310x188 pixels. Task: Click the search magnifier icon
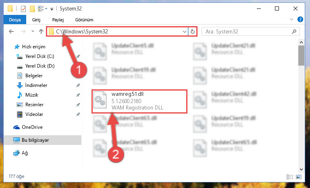point(294,31)
